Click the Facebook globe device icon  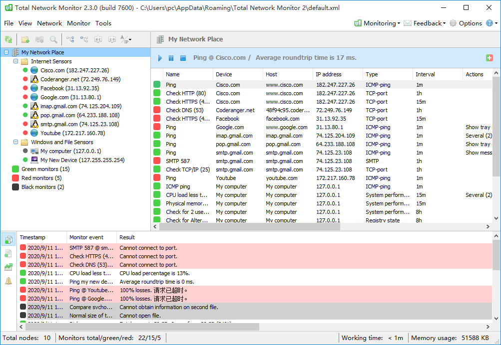coord(34,88)
